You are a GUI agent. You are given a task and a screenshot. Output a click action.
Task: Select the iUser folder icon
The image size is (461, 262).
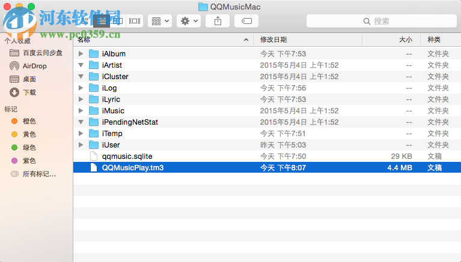tap(94, 145)
